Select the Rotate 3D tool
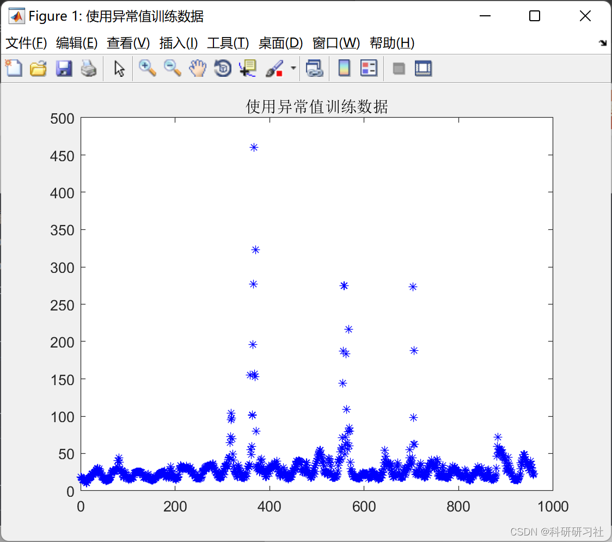 pos(223,68)
